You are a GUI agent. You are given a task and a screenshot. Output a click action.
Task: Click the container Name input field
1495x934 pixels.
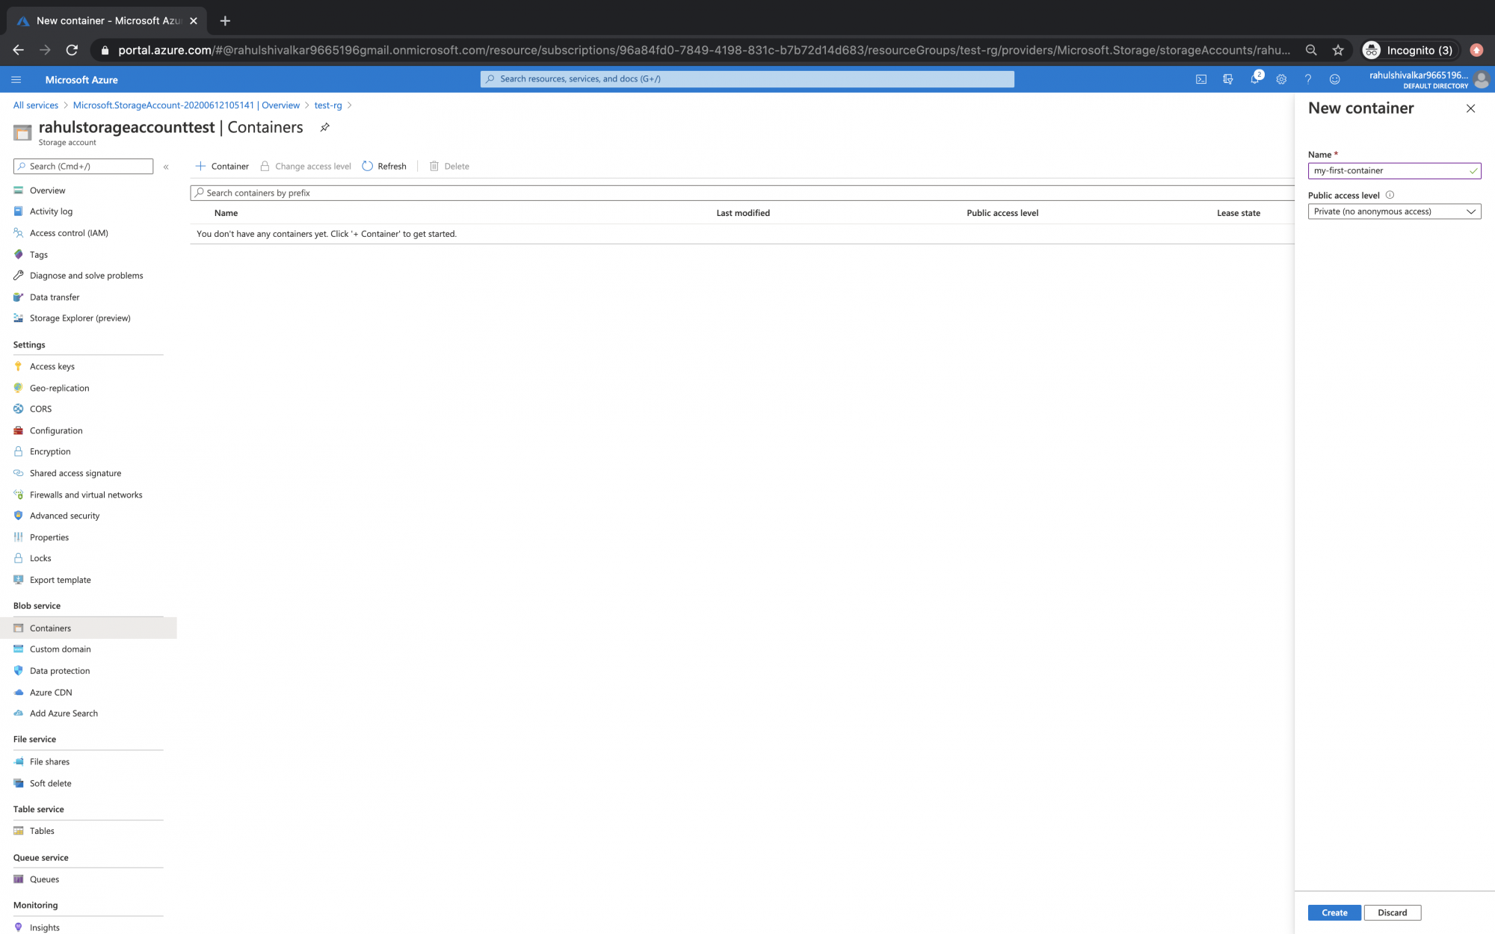pyautogui.click(x=1394, y=170)
